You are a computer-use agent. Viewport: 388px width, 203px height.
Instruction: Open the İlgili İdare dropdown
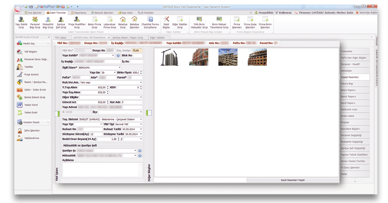coord(119,68)
